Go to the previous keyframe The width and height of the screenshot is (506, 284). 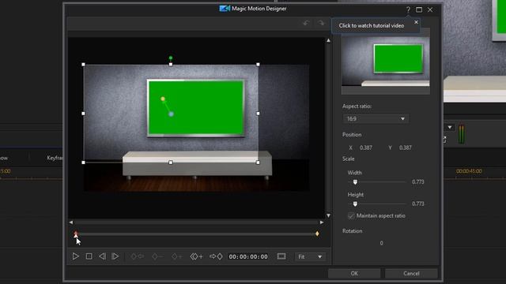pyautogui.click(x=138, y=256)
